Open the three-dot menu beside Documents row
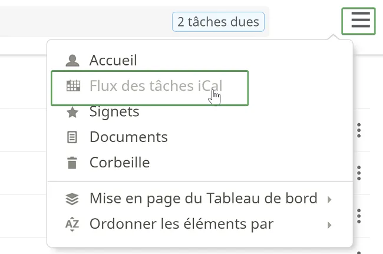The height and width of the screenshot is (254, 383). pyautogui.click(x=359, y=130)
